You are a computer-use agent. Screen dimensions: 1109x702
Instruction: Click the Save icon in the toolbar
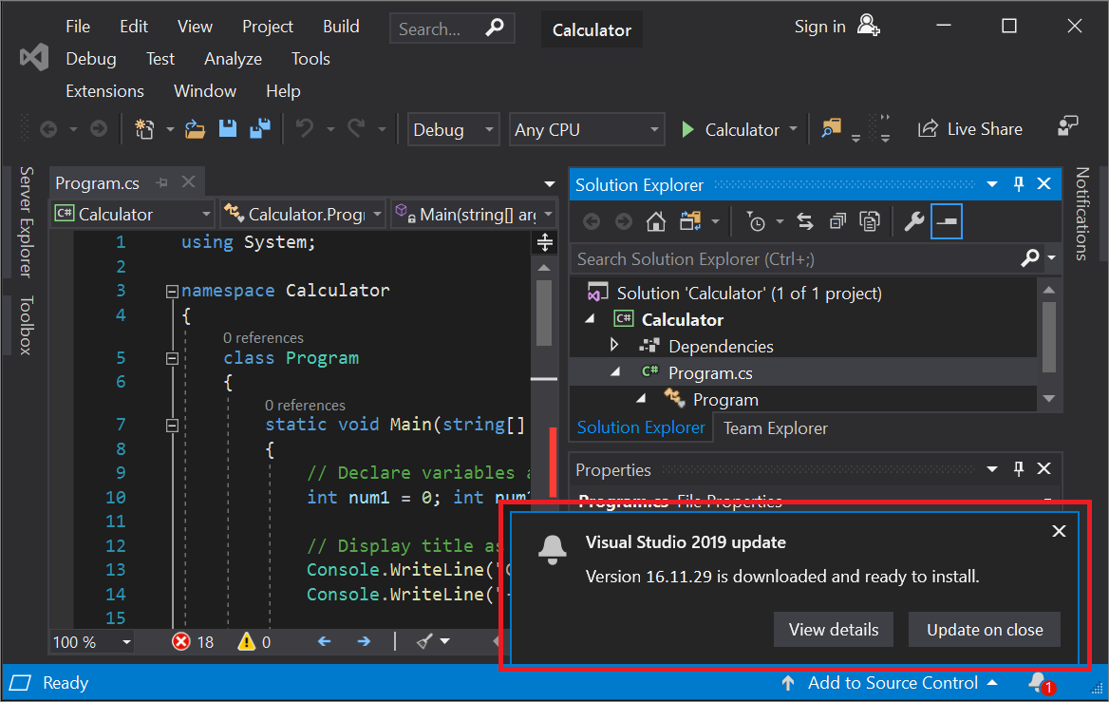pyautogui.click(x=228, y=128)
